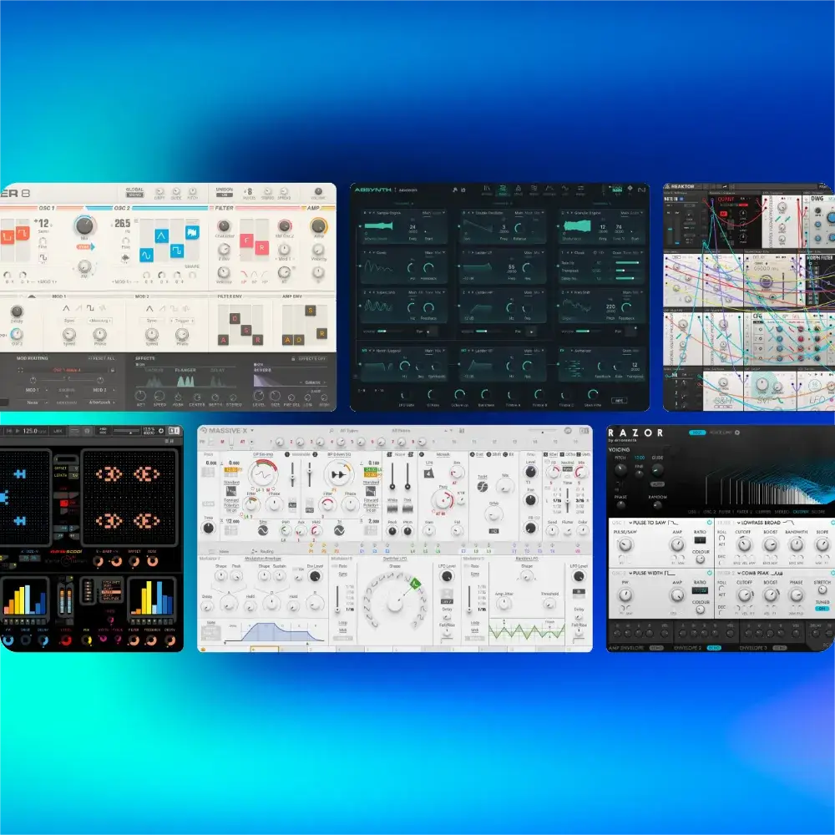
Task: Toggle the Envelope 2 ECHO switch in Razor
Action: click(713, 648)
